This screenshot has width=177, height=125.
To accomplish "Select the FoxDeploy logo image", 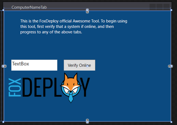I will (x=49, y=88).
